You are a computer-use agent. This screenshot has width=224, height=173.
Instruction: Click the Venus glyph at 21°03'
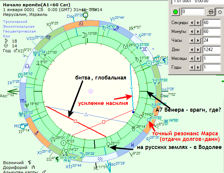pos(137,46)
